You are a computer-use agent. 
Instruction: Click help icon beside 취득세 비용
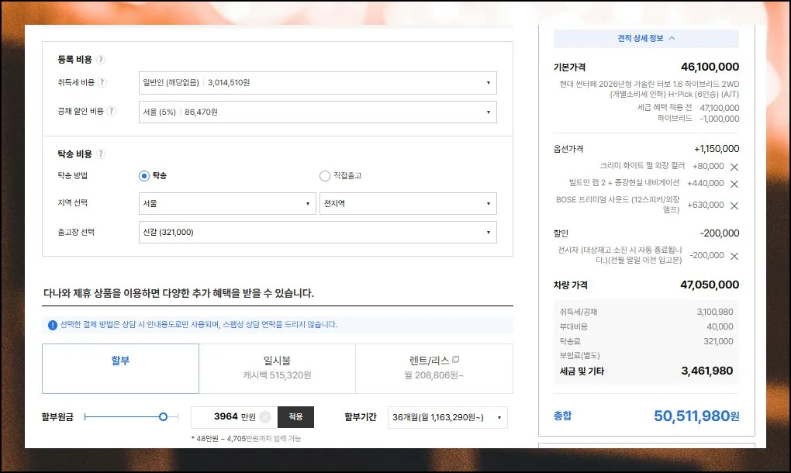click(x=102, y=83)
